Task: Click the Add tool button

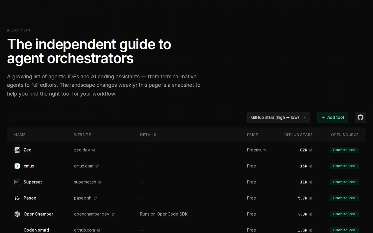Action: [x=332, y=117]
